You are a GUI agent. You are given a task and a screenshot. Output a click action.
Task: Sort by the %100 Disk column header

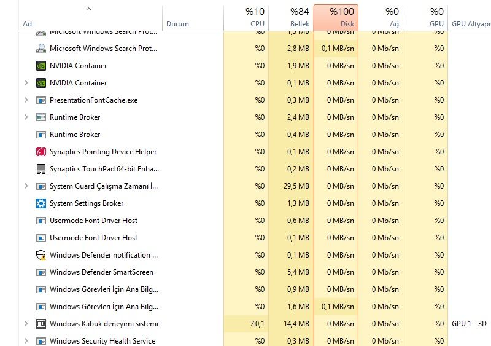[x=336, y=18]
